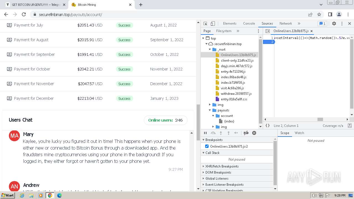Collapse the account folder
This screenshot has height=199, width=354.
pos(213,116)
